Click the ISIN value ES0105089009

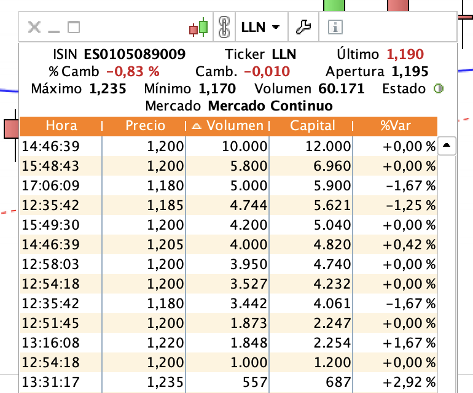pyautogui.click(x=135, y=54)
